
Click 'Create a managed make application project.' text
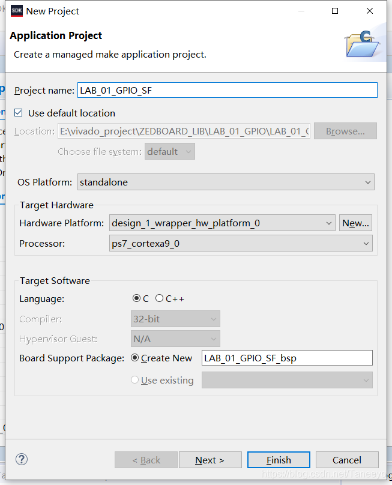(110, 55)
